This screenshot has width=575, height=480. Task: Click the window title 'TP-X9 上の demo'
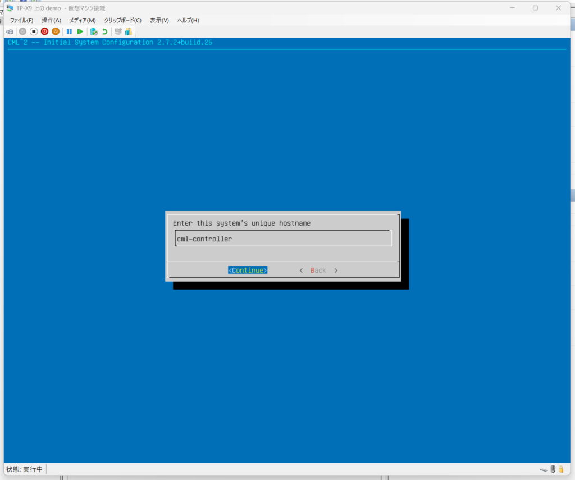pos(39,8)
